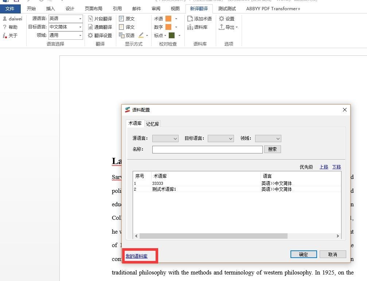Click the 语言 column header
367x281 pixels.
click(301, 176)
